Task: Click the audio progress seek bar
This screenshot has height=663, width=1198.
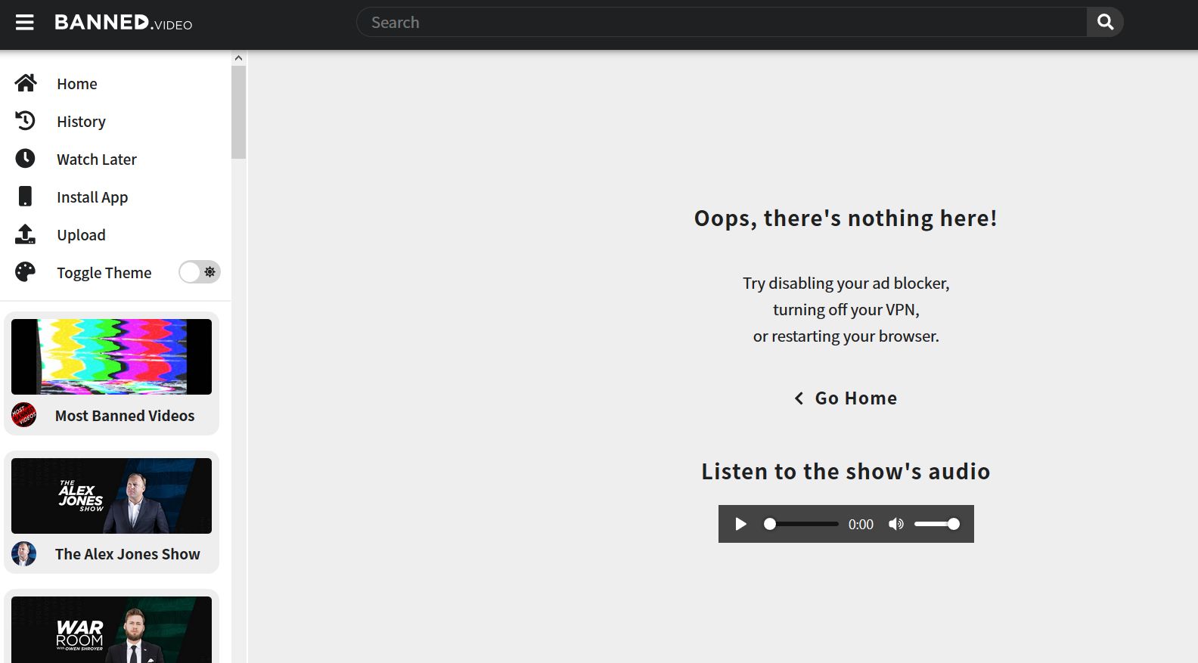Action: pyautogui.click(x=801, y=524)
